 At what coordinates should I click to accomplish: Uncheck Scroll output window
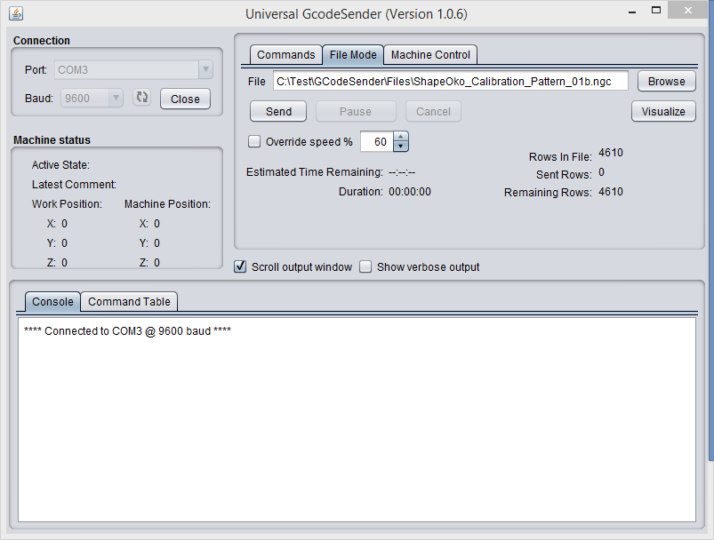tap(240, 266)
